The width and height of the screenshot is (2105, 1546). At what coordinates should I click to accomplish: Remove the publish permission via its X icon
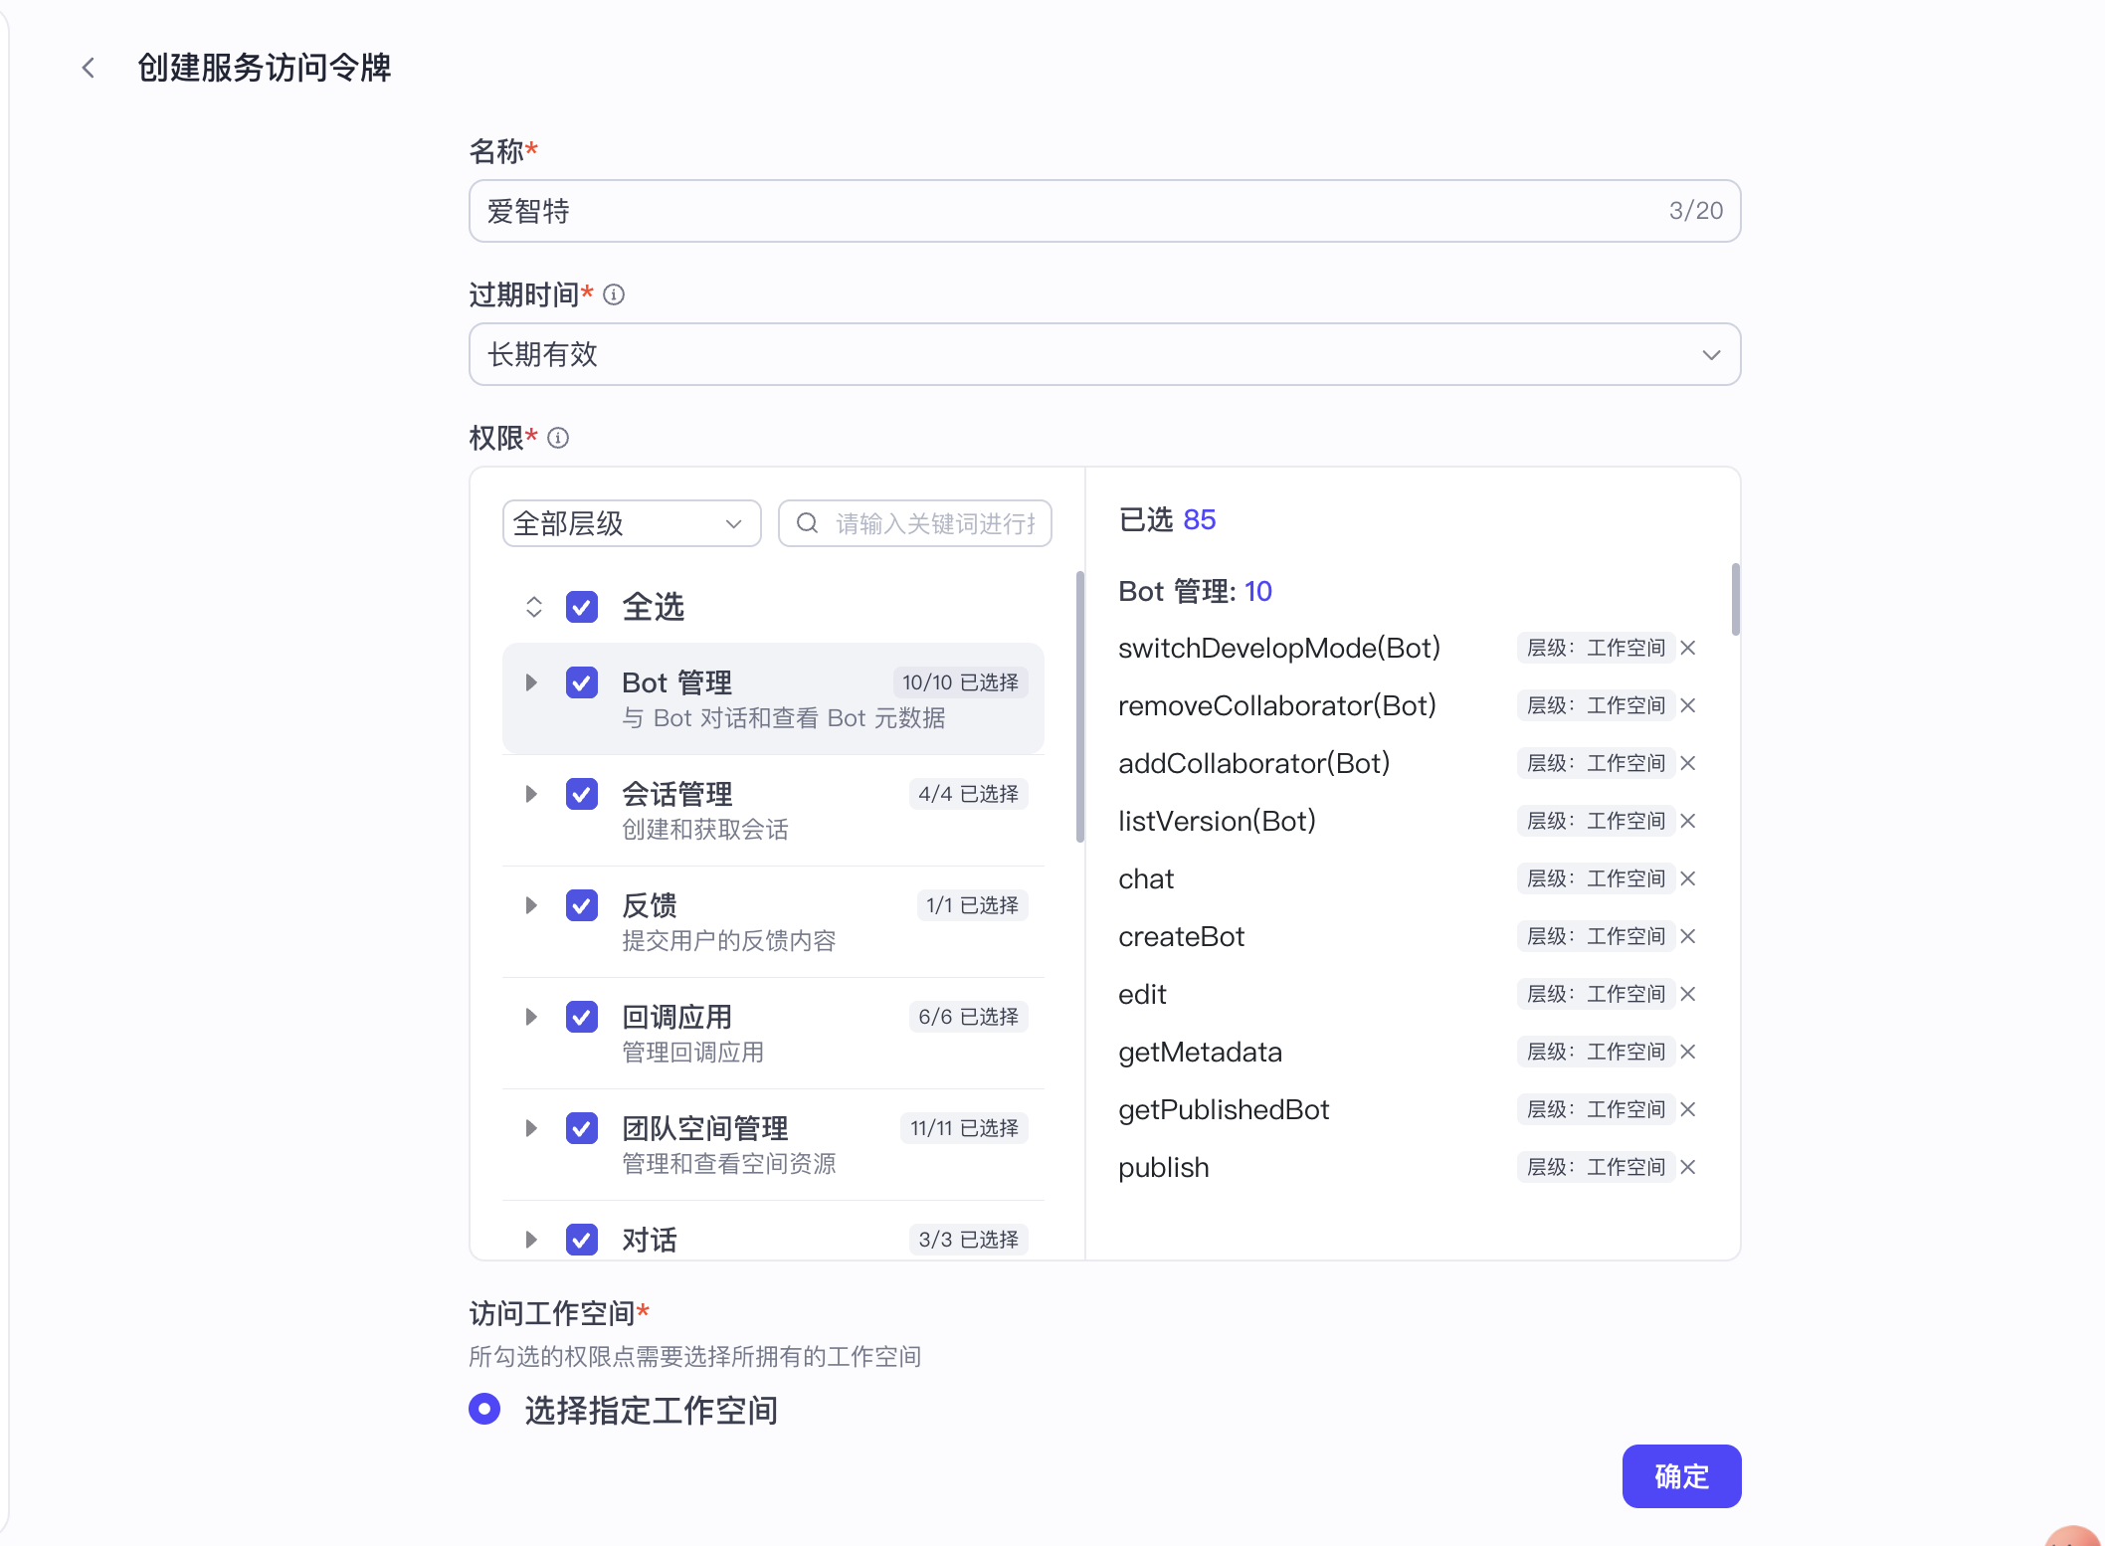1688,1166
